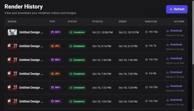
Task: Click started time Oct 19, 7:22 PM
Action: (102, 88)
